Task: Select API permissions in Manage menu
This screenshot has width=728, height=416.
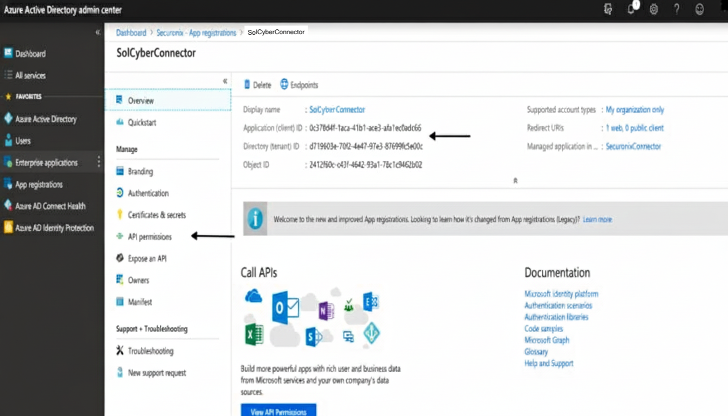Action: point(149,237)
